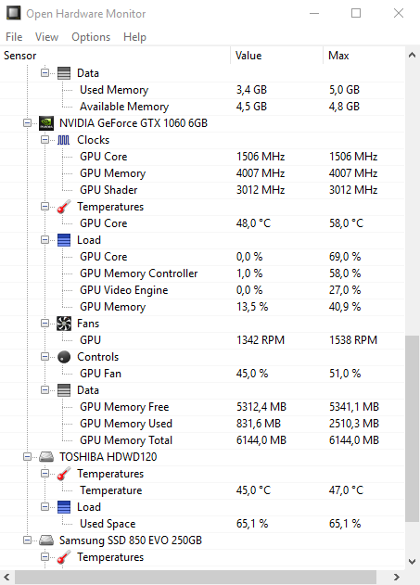Click the NVIDIA GeForce GTX 1060 graphics card icon
The image size is (420, 585).
[46, 123]
